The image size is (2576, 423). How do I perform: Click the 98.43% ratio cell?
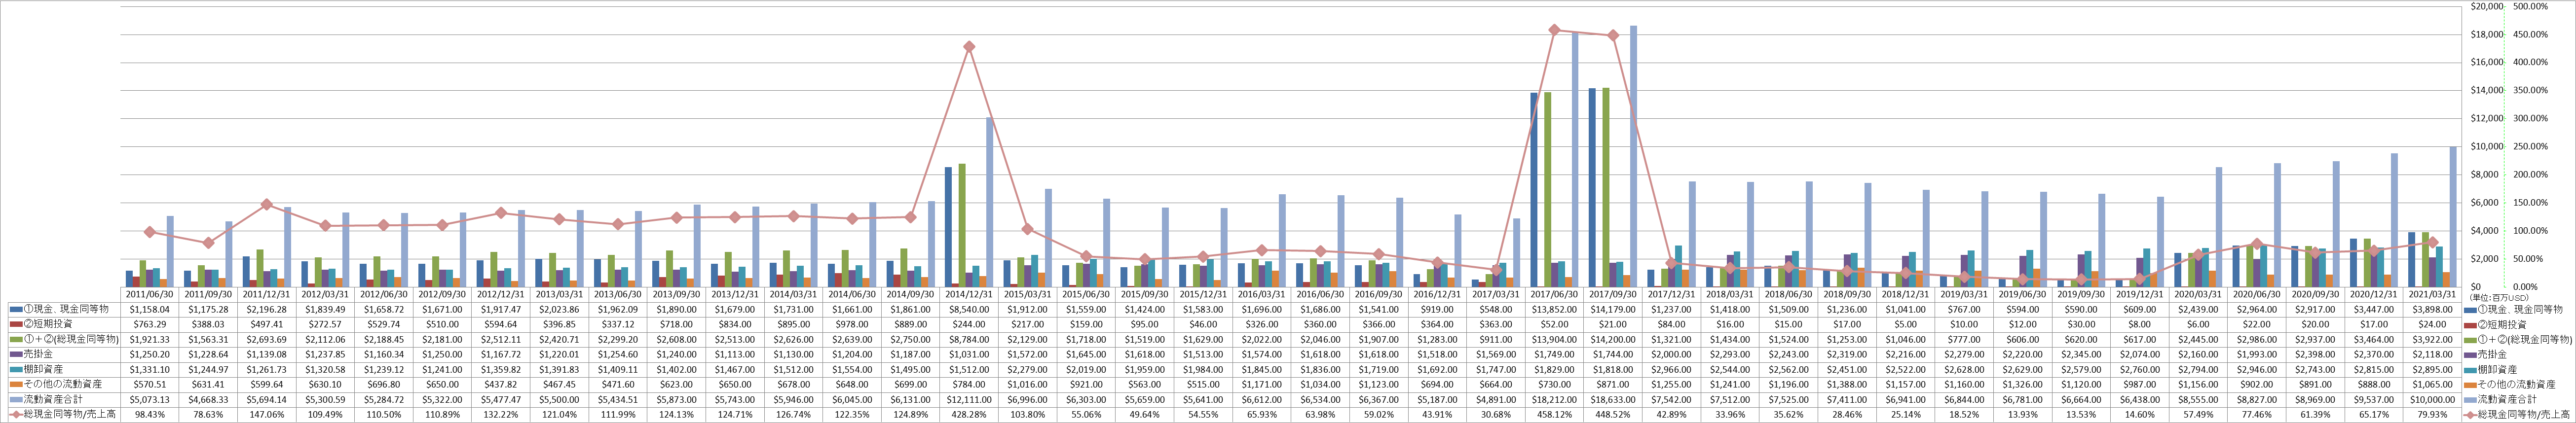coord(149,414)
